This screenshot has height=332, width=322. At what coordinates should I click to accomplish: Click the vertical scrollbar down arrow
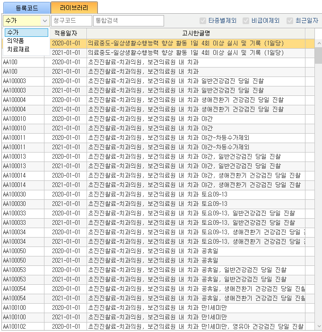tap(318, 326)
